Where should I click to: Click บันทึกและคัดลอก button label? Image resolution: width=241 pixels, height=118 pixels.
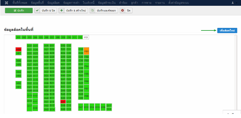click(106, 11)
